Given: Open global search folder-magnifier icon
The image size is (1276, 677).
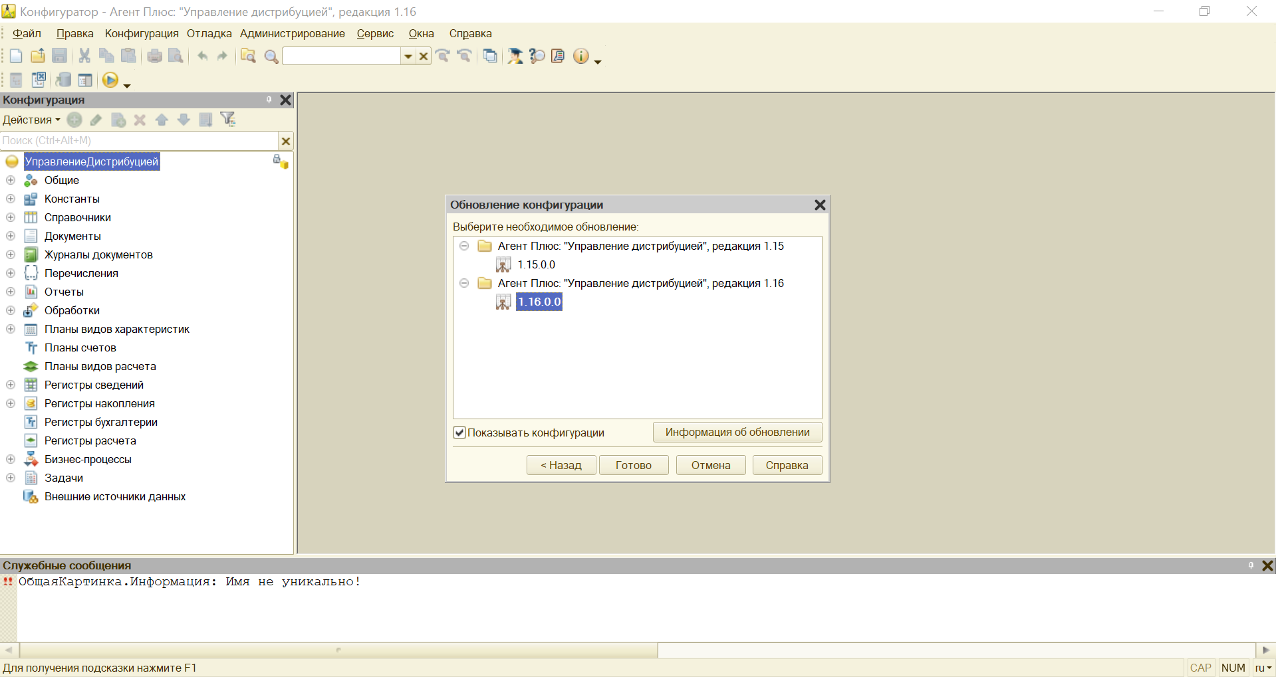Looking at the screenshot, I should [248, 56].
